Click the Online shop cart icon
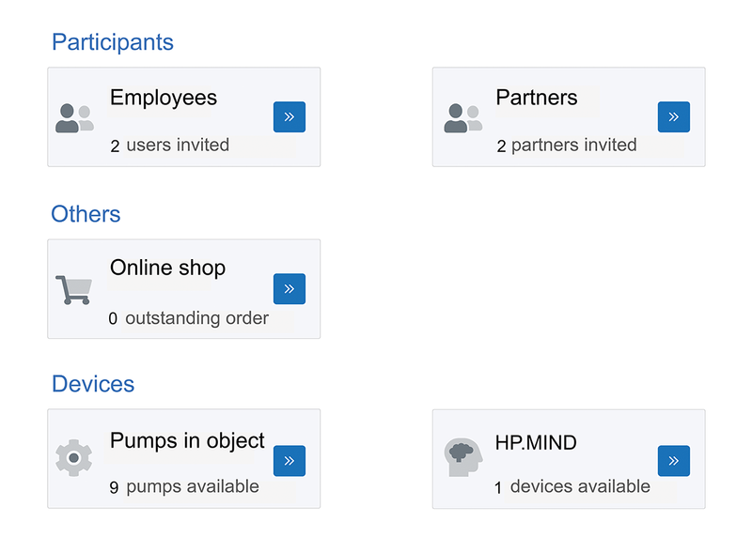752x537 pixels. click(x=74, y=290)
